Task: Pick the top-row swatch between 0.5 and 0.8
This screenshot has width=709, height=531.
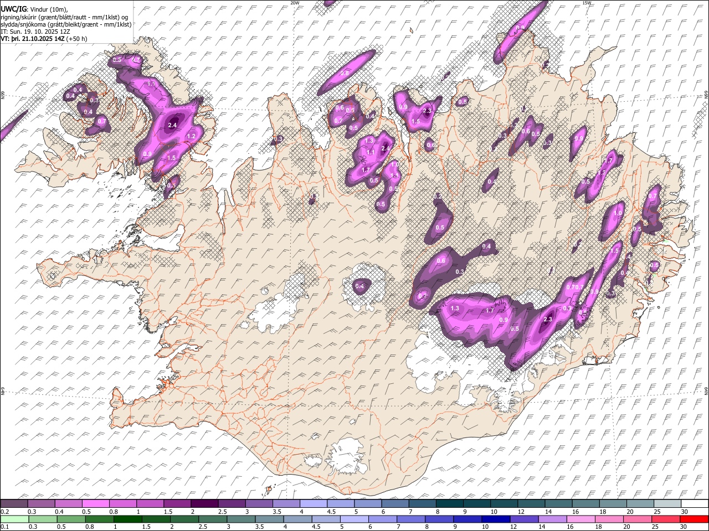Action: point(95,504)
